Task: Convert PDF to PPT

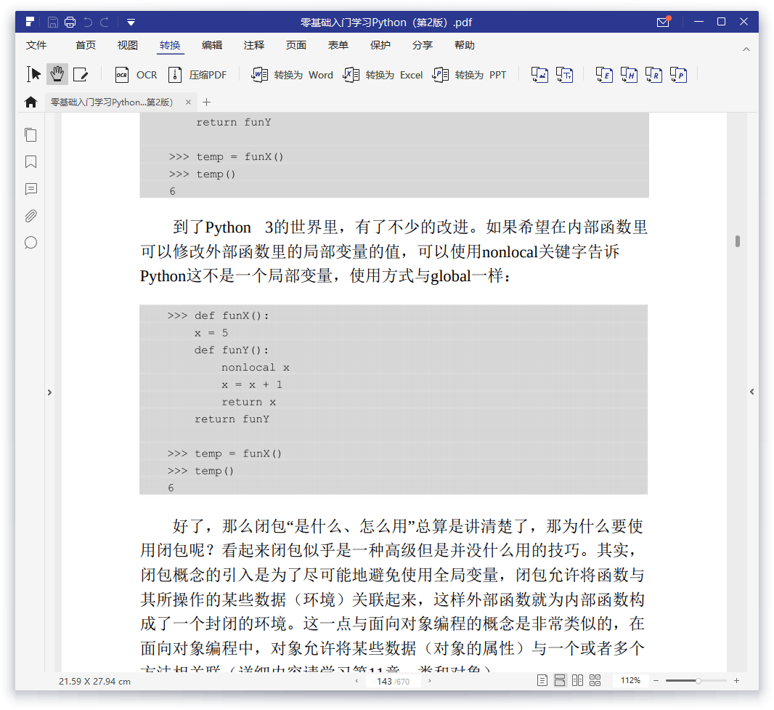Action: (469, 75)
